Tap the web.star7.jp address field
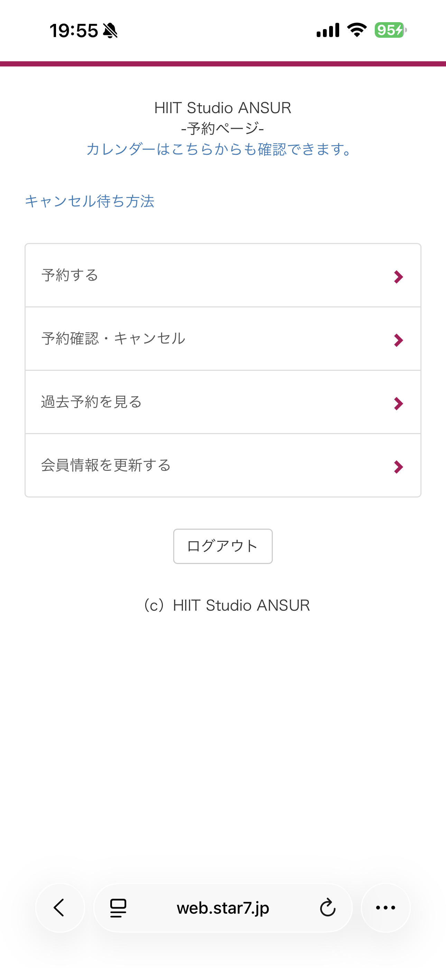 click(x=223, y=908)
